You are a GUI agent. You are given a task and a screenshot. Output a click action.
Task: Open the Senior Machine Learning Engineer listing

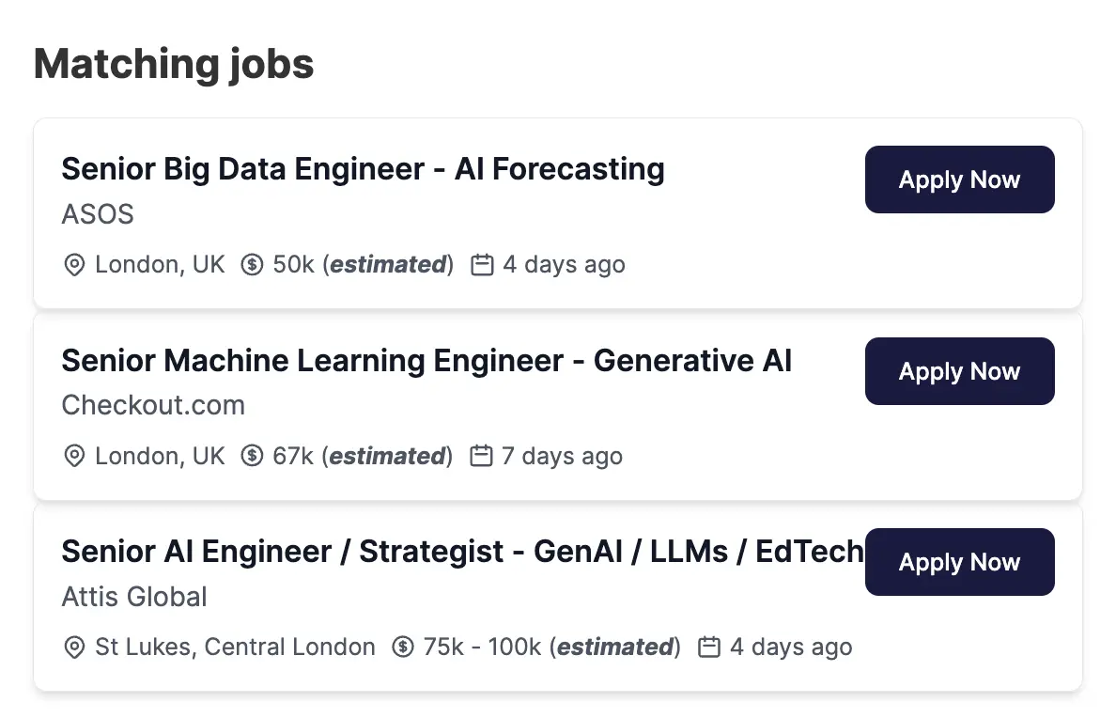pos(426,360)
